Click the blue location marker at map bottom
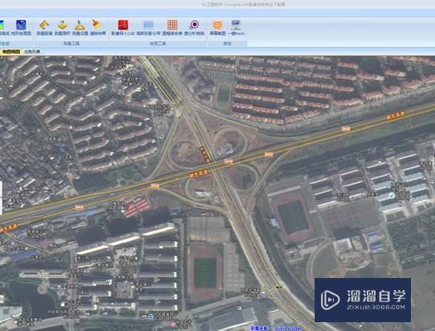435x331 pixels. (x=151, y=317)
